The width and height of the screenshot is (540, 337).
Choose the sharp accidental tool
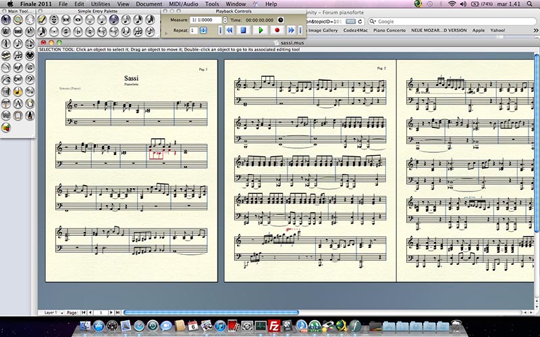[x=65, y=32]
